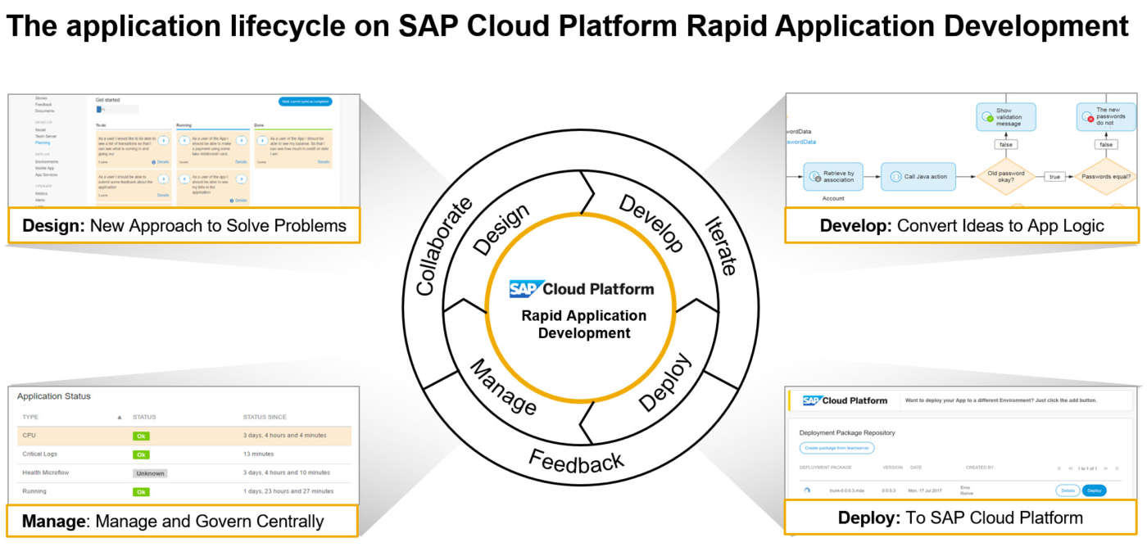
Task: Select the Develop segment of the wheel
Action: click(x=651, y=224)
